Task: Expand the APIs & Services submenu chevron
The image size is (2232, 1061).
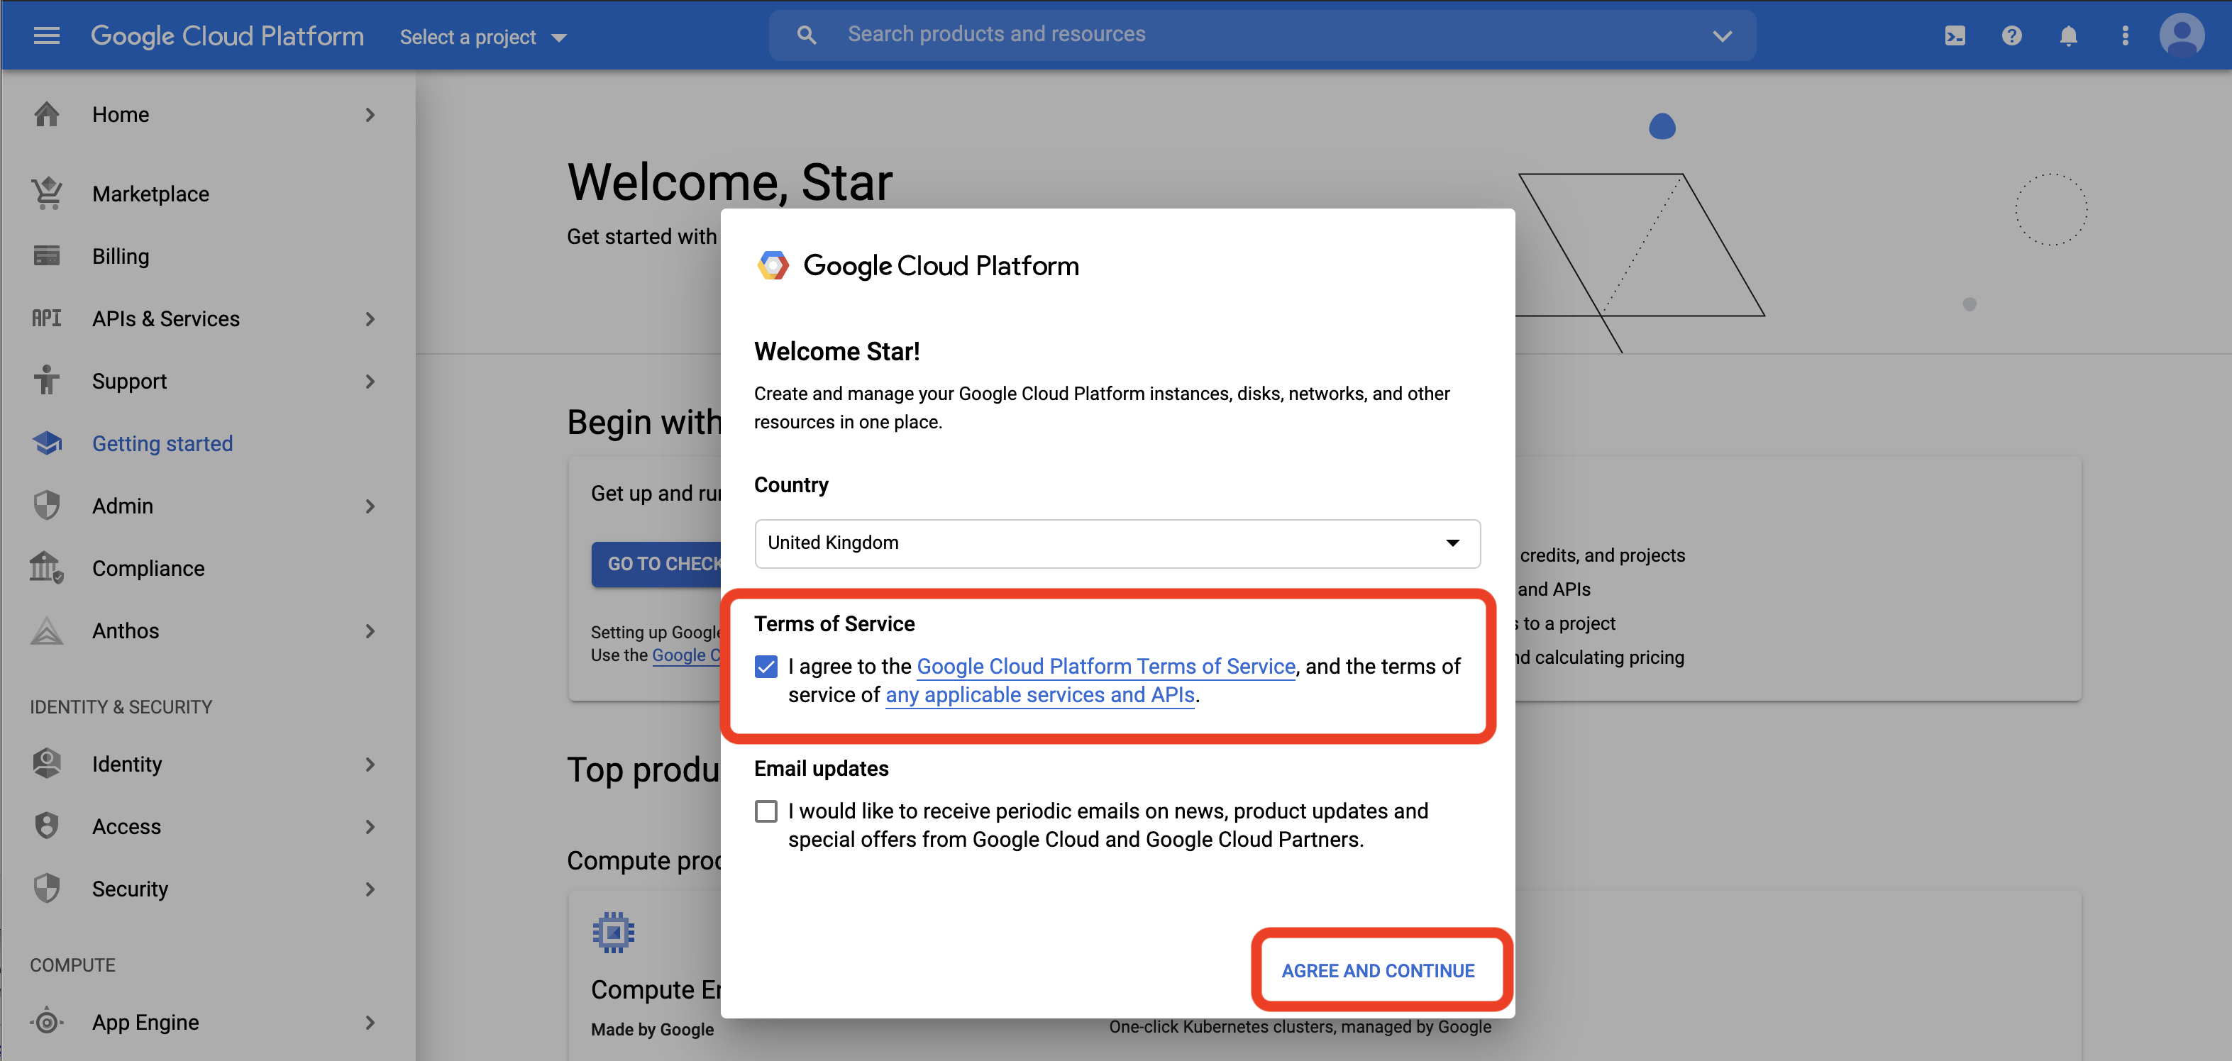Action: point(370,318)
